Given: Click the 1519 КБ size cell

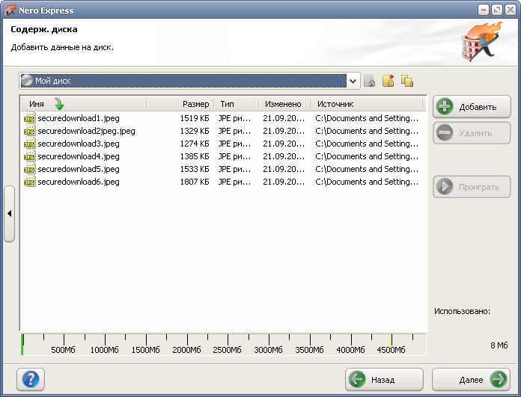Looking at the screenshot, I should (x=195, y=118).
